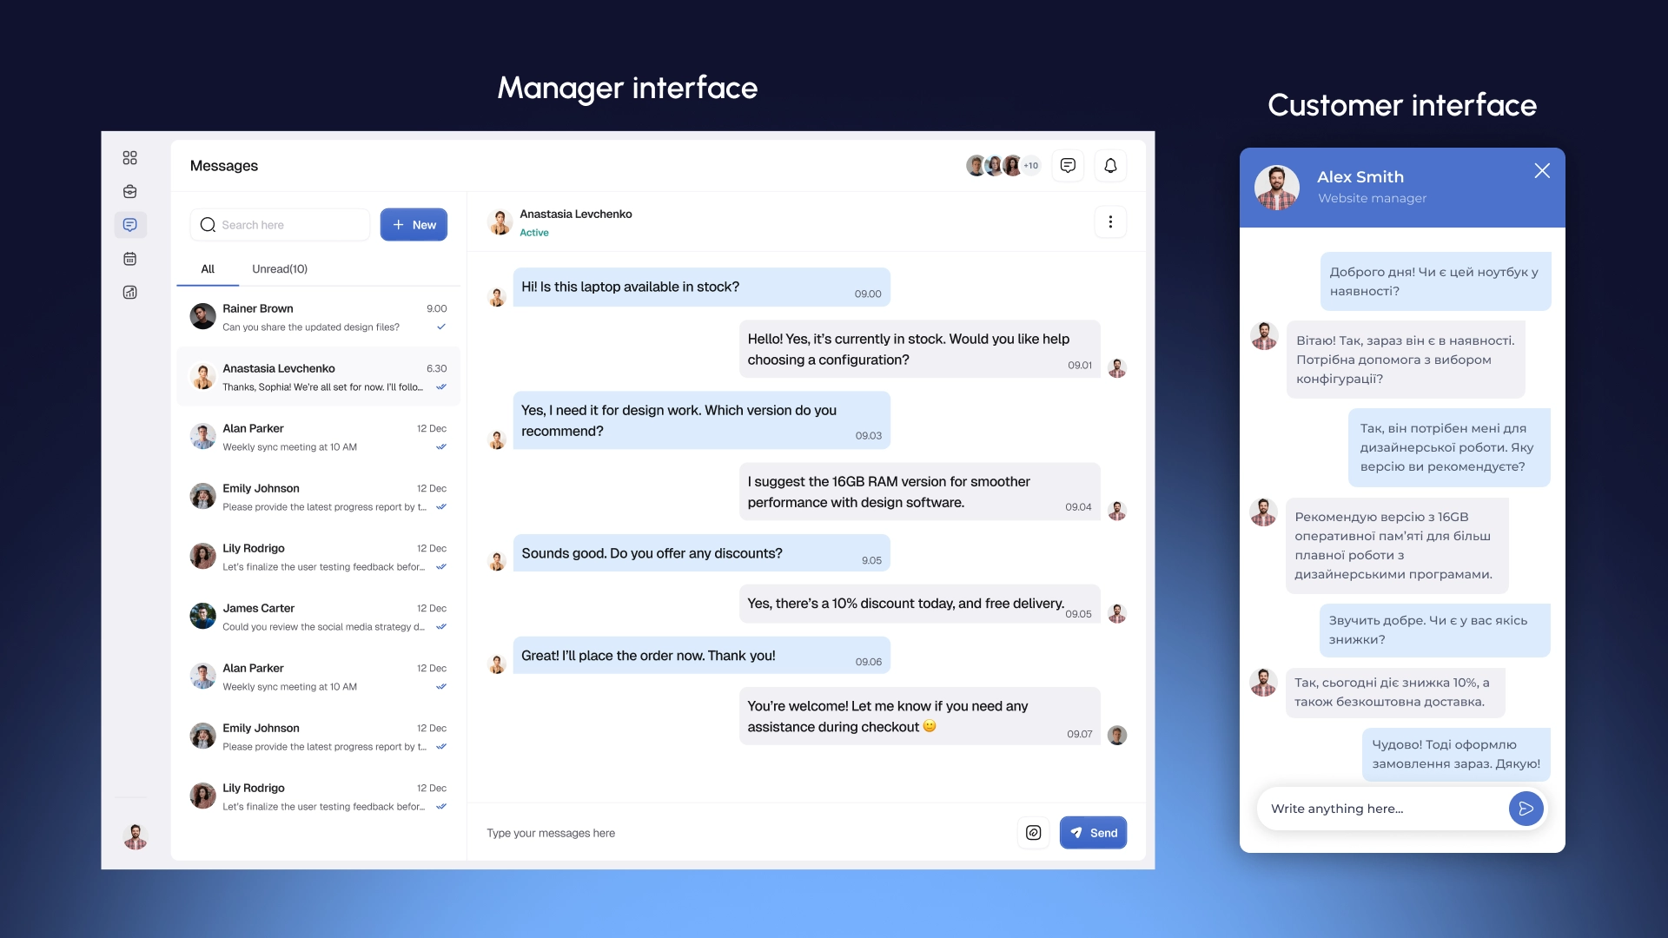Click the briefcase icon in sidebar
This screenshot has height=938, width=1668.
tap(129, 192)
